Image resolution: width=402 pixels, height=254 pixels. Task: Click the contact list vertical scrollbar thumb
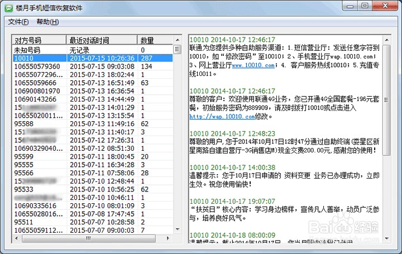coord(178,49)
